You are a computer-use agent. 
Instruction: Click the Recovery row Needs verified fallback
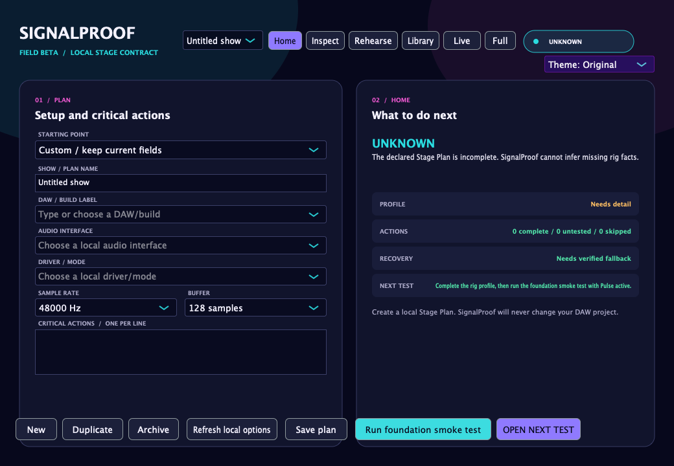click(505, 258)
